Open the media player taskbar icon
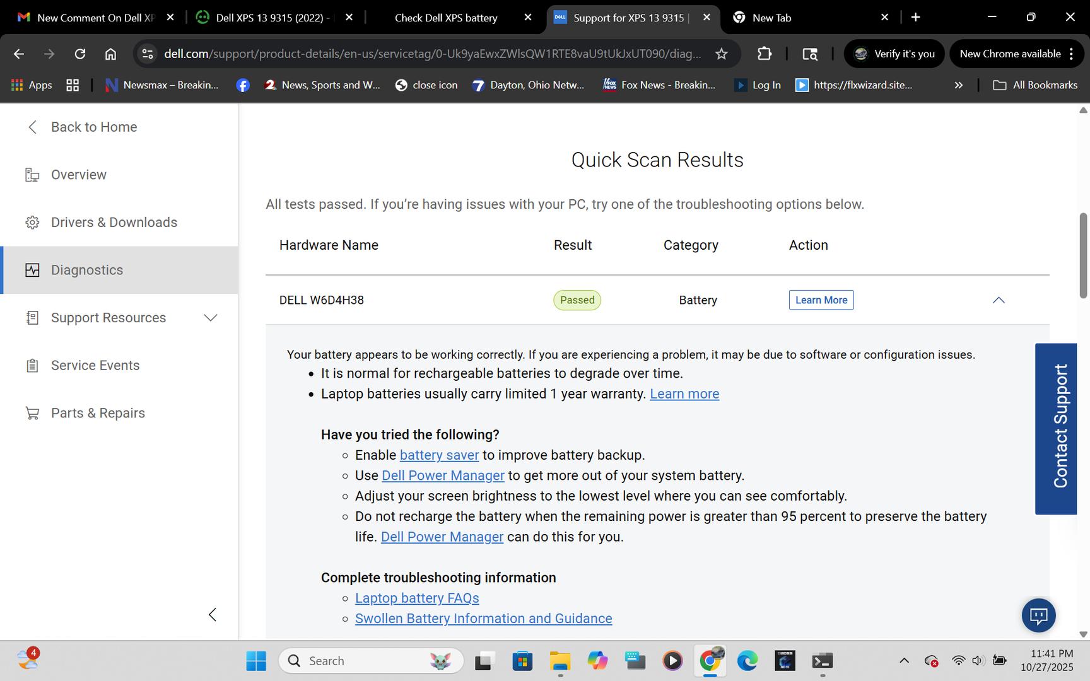The image size is (1090, 681). (x=672, y=661)
